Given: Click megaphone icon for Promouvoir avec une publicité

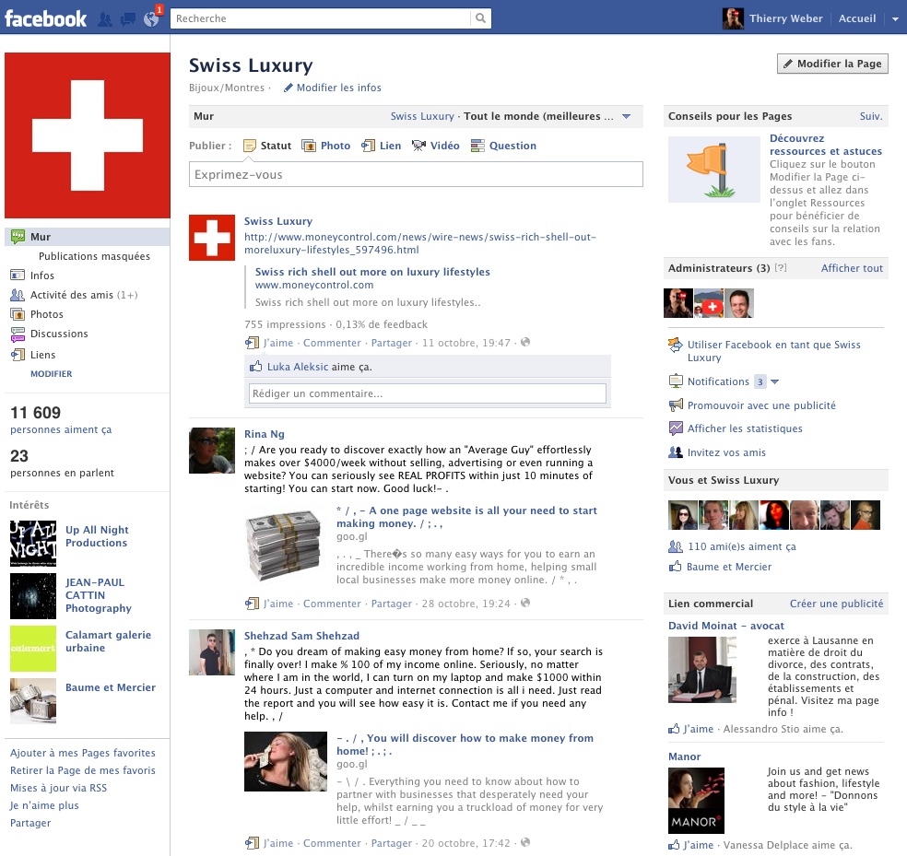Looking at the screenshot, I should tap(676, 405).
